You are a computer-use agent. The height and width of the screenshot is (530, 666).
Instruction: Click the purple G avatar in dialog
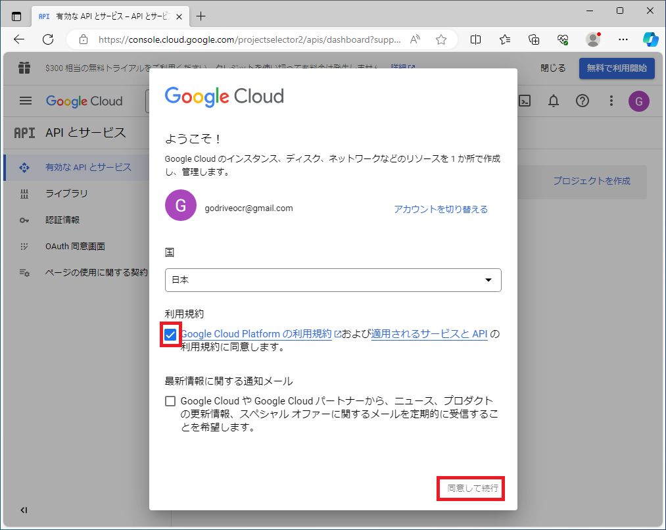(181, 205)
